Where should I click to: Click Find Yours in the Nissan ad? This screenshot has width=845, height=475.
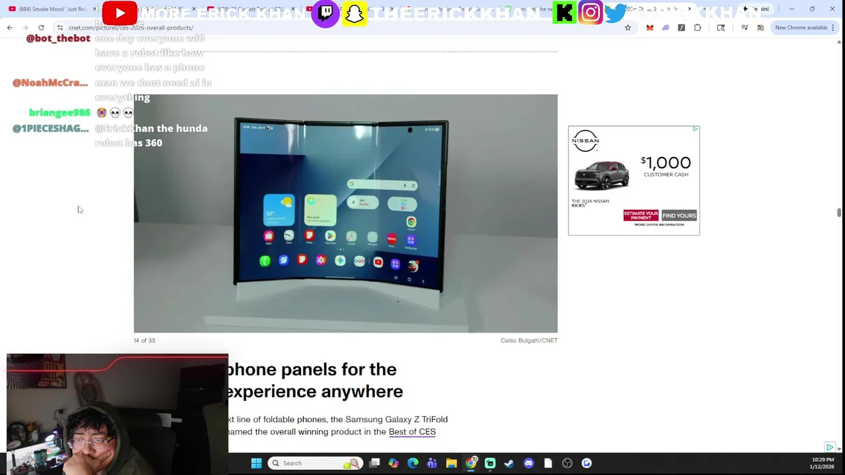[x=679, y=216]
